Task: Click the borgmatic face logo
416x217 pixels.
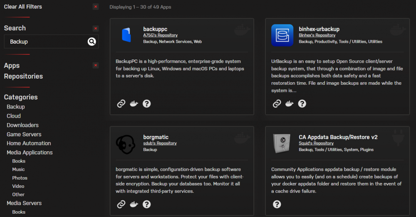Action: (x=126, y=145)
